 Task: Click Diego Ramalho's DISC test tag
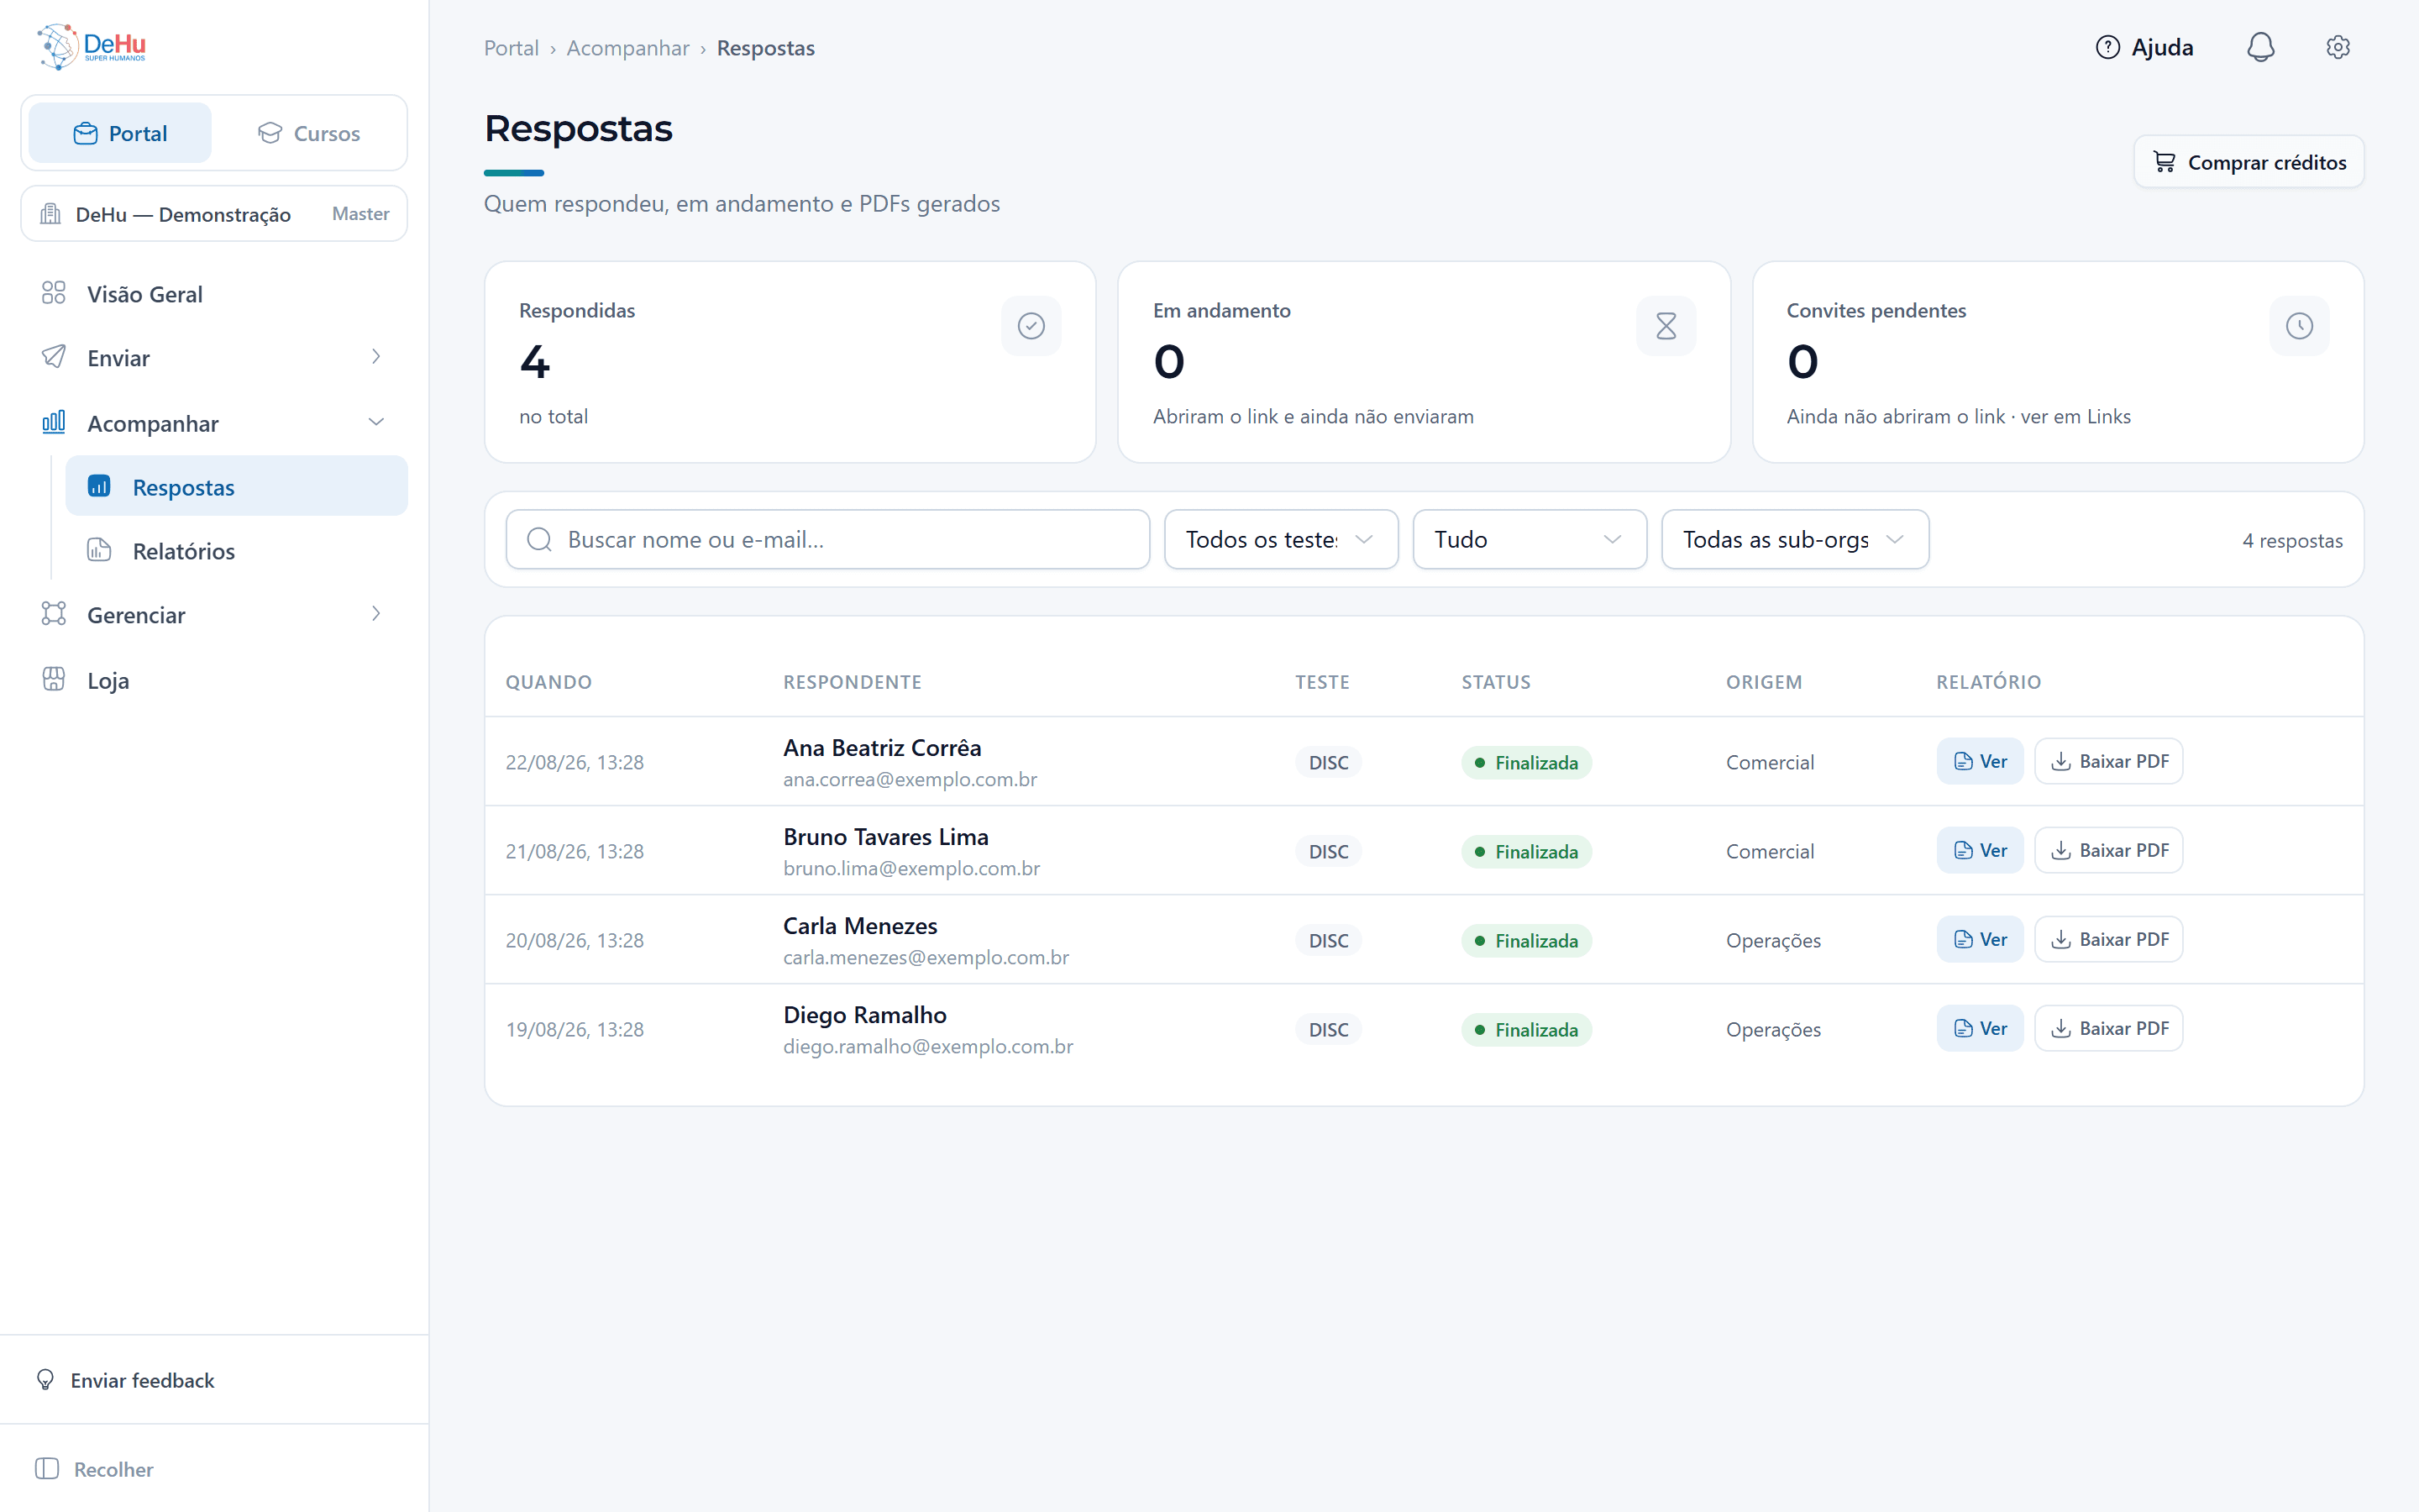pyautogui.click(x=1329, y=1030)
